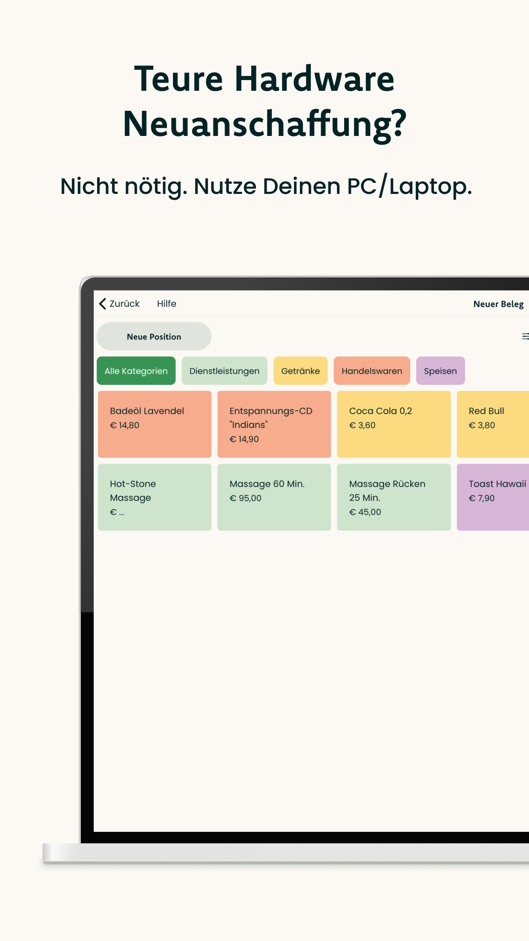The image size is (529, 941).
Task: Choose Hot-Stone Massage tile
Action: click(x=155, y=497)
